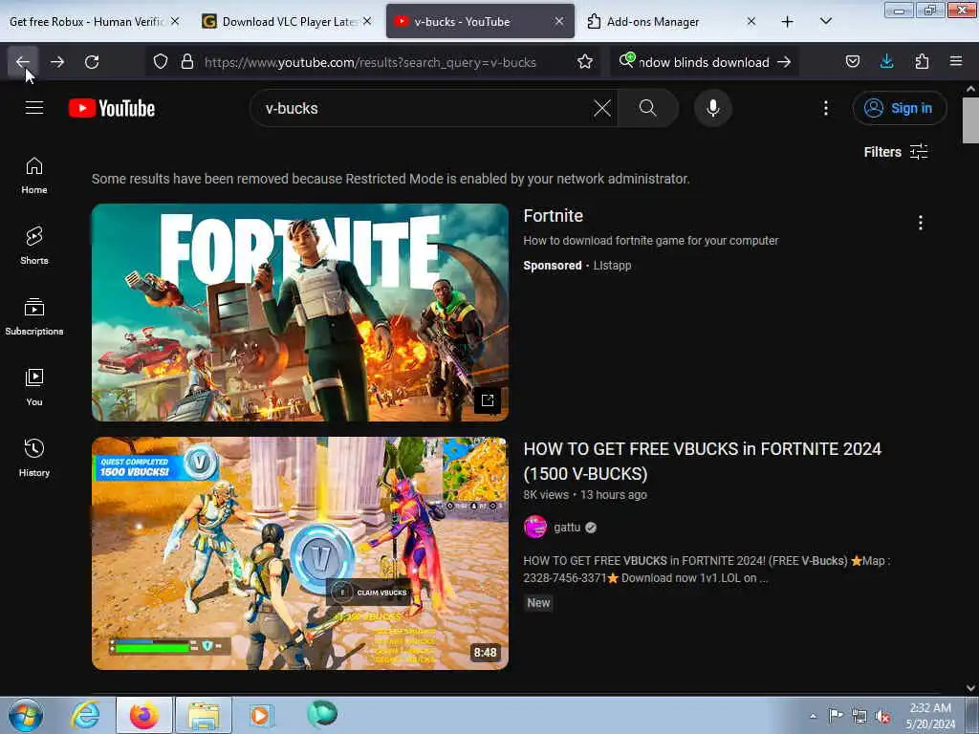Click the browser search box with window blinds download

(704, 62)
